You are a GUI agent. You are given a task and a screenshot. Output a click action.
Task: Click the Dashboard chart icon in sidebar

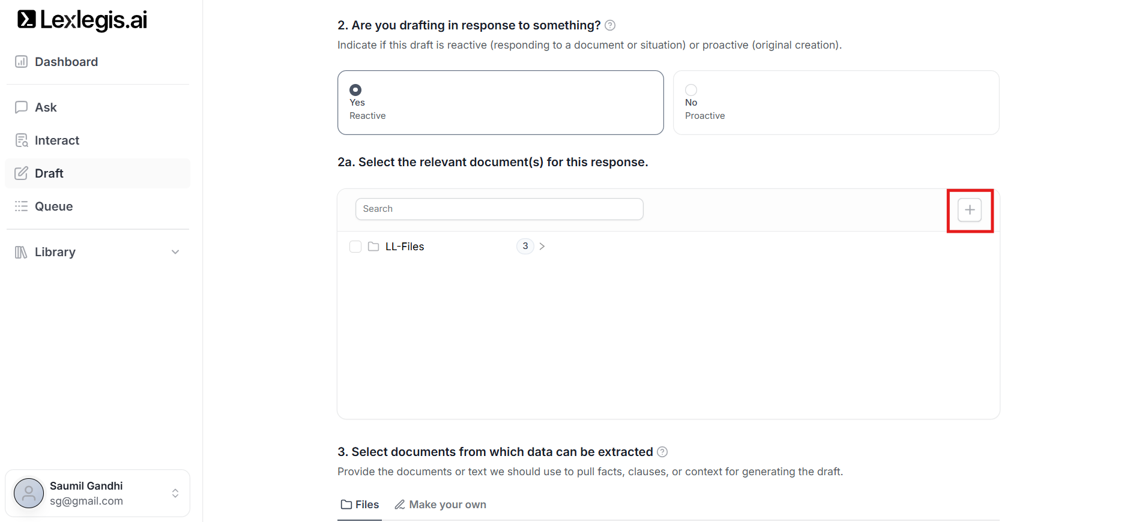pyautogui.click(x=21, y=62)
